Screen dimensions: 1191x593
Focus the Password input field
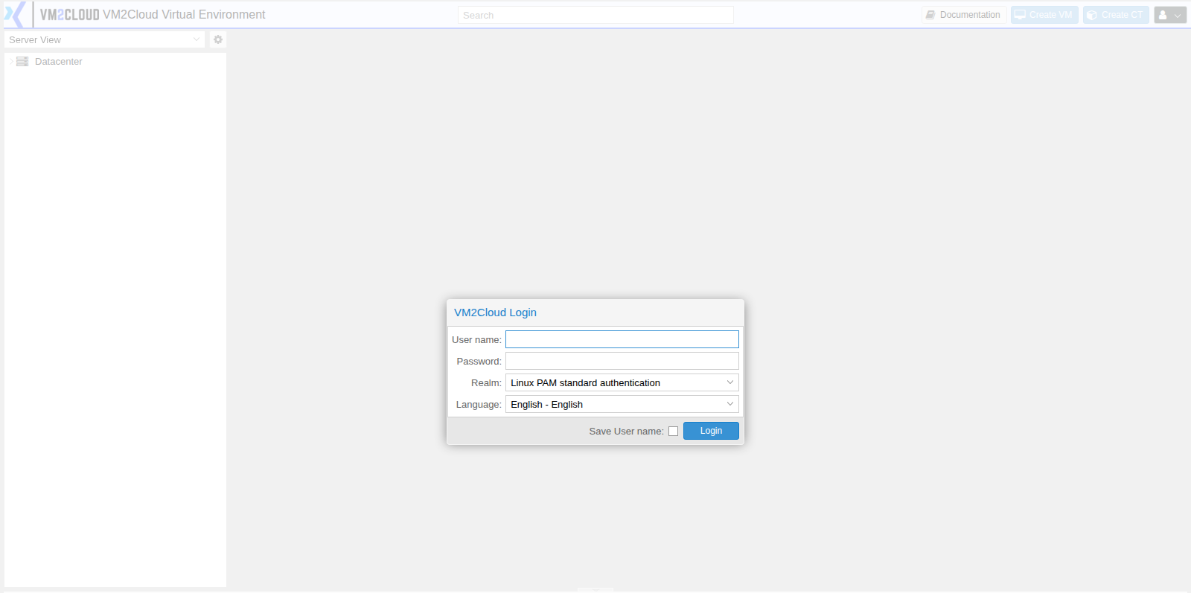pyautogui.click(x=622, y=361)
